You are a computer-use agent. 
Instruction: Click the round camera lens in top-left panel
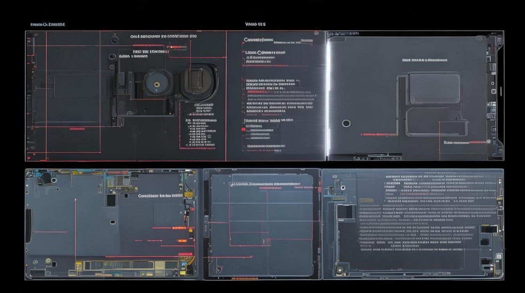(x=157, y=84)
